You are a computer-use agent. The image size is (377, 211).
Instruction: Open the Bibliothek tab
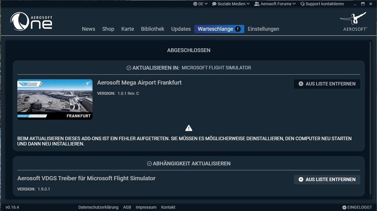[x=153, y=29]
